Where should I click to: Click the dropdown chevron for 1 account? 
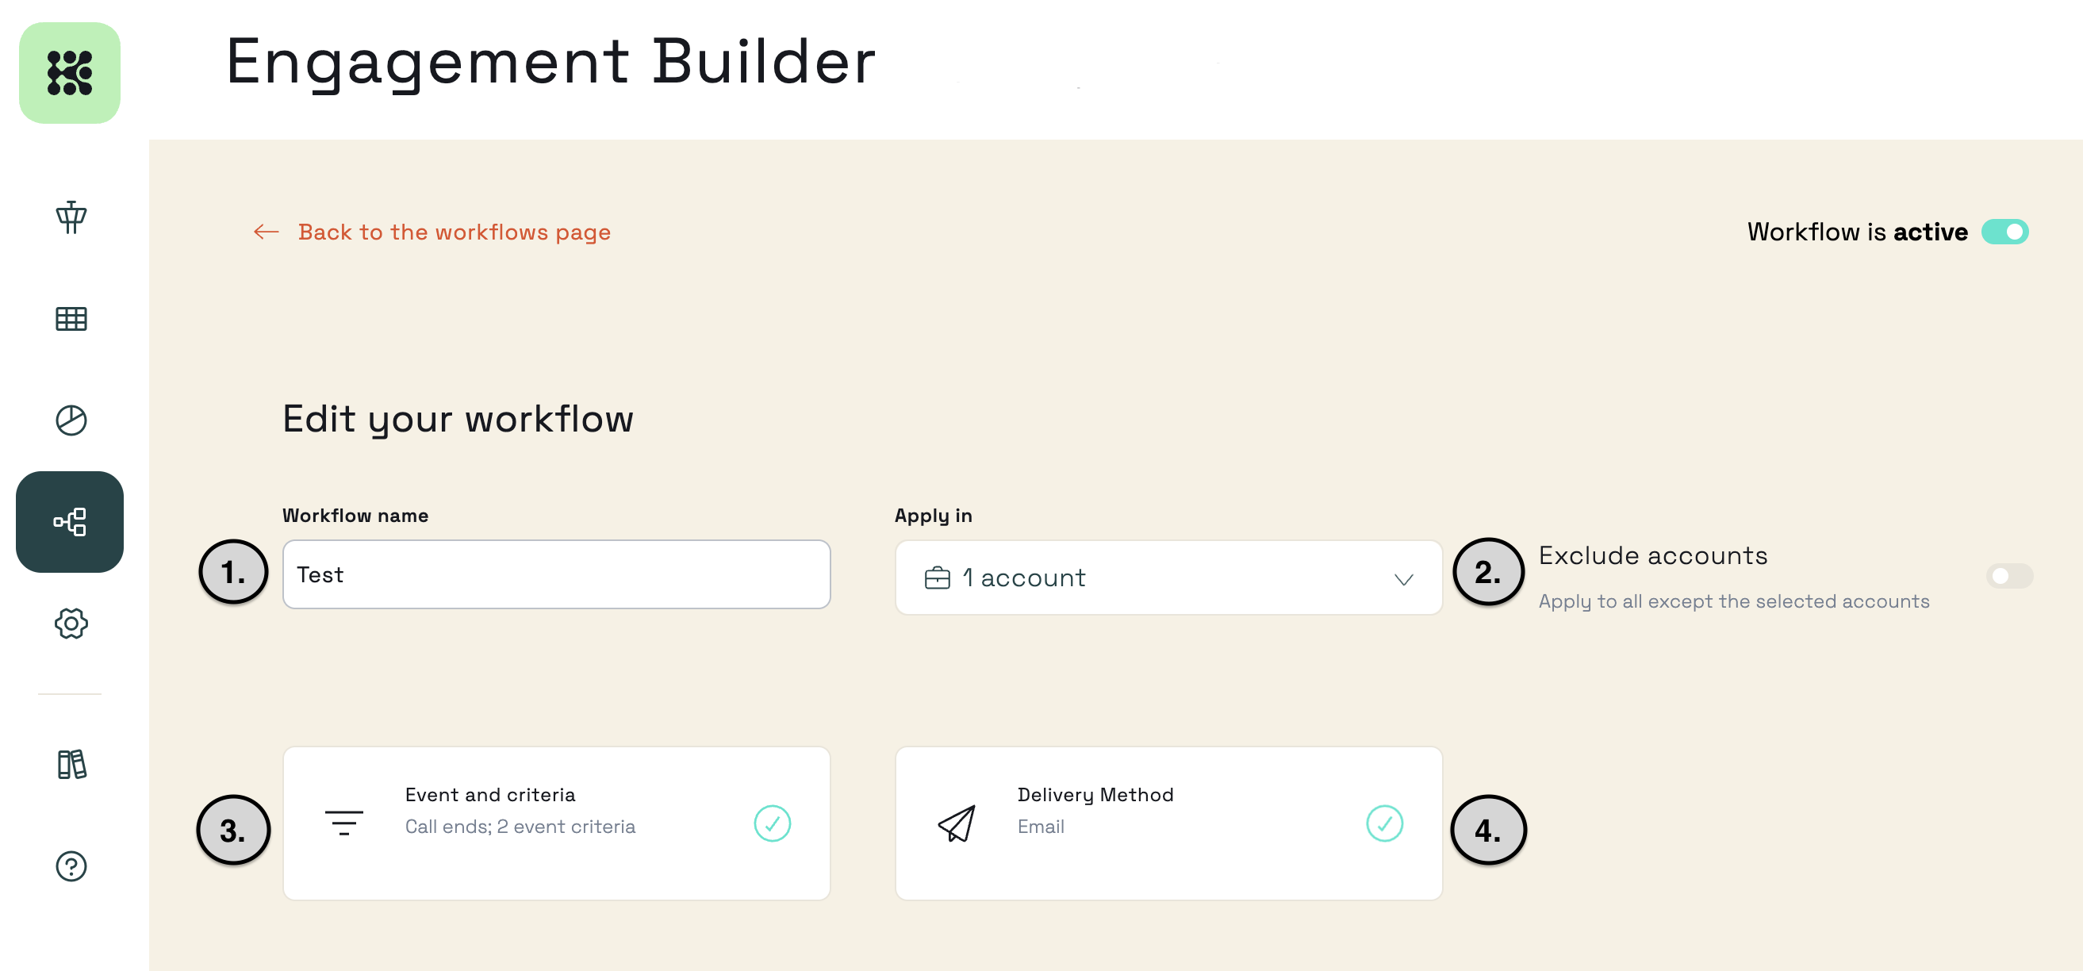coord(1404,579)
